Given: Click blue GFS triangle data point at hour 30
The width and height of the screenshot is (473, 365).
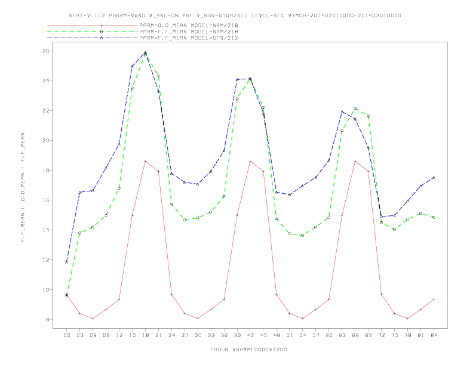Looking at the screenshot, I should click(x=198, y=184).
